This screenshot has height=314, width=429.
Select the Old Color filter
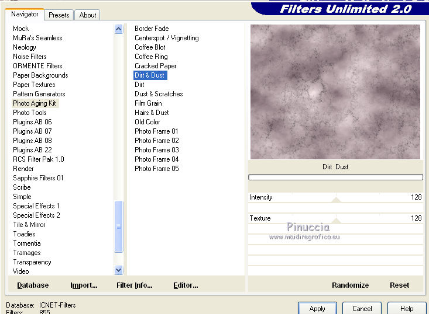pos(147,122)
